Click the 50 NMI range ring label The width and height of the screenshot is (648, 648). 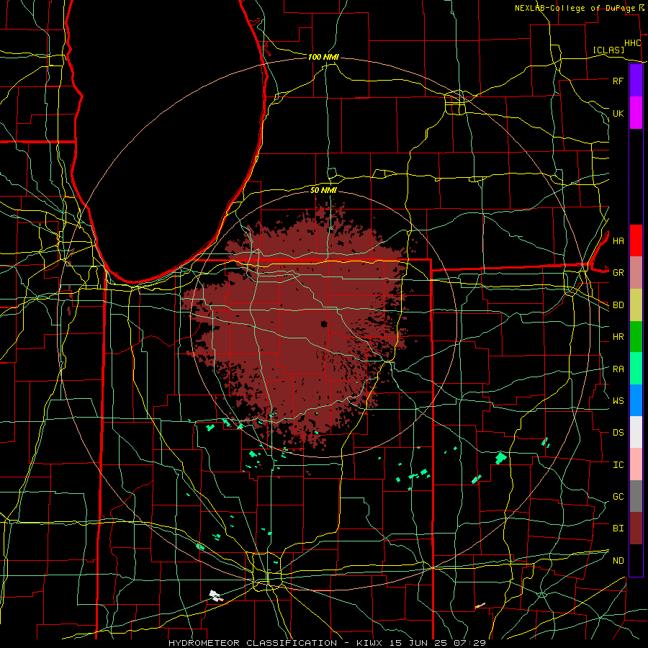pos(323,190)
